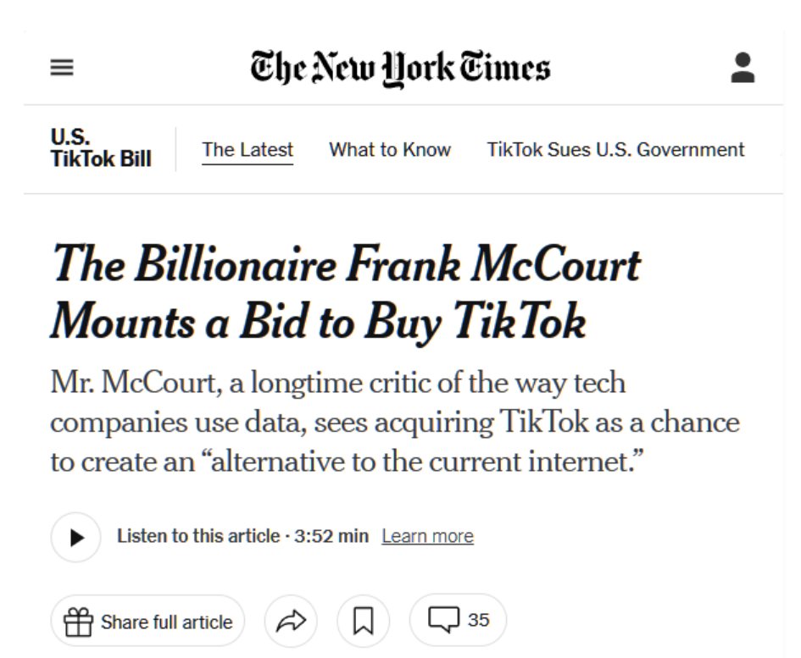Open the hamburger sections menu

tap(62, 68)
